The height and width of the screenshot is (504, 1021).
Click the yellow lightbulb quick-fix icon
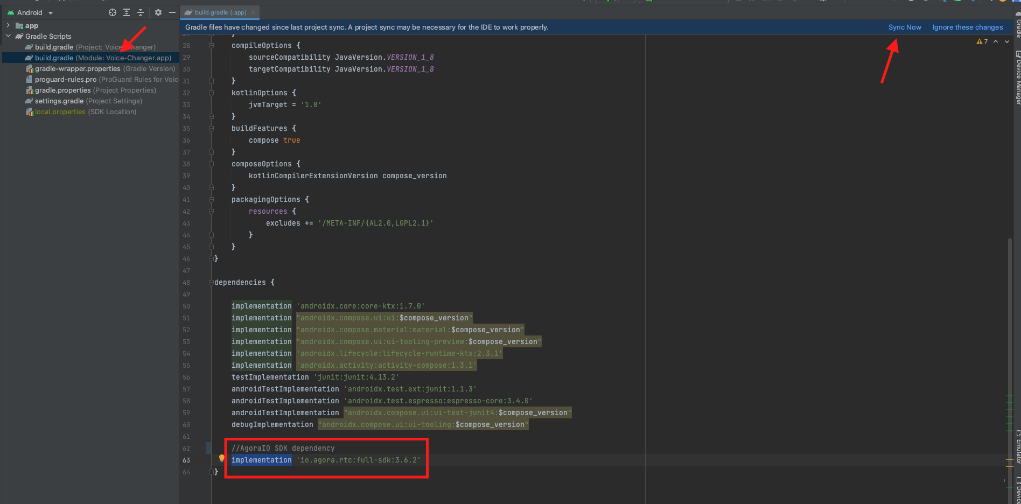pos(221,458)
